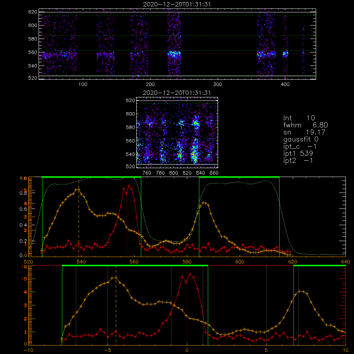Click the top spectrogram title 2020-12-20T01:31:31
Screen dimensions: 354x354
coord(177,4)
